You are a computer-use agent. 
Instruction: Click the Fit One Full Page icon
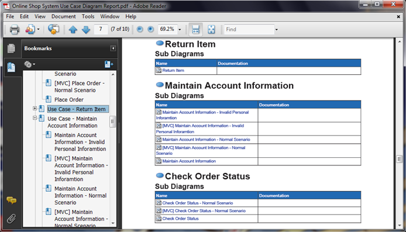click(211, 29)
